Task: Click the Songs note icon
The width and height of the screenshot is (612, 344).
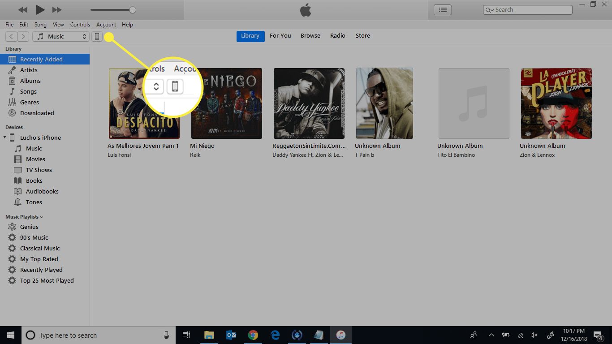Action: click(x=12, y=91)
